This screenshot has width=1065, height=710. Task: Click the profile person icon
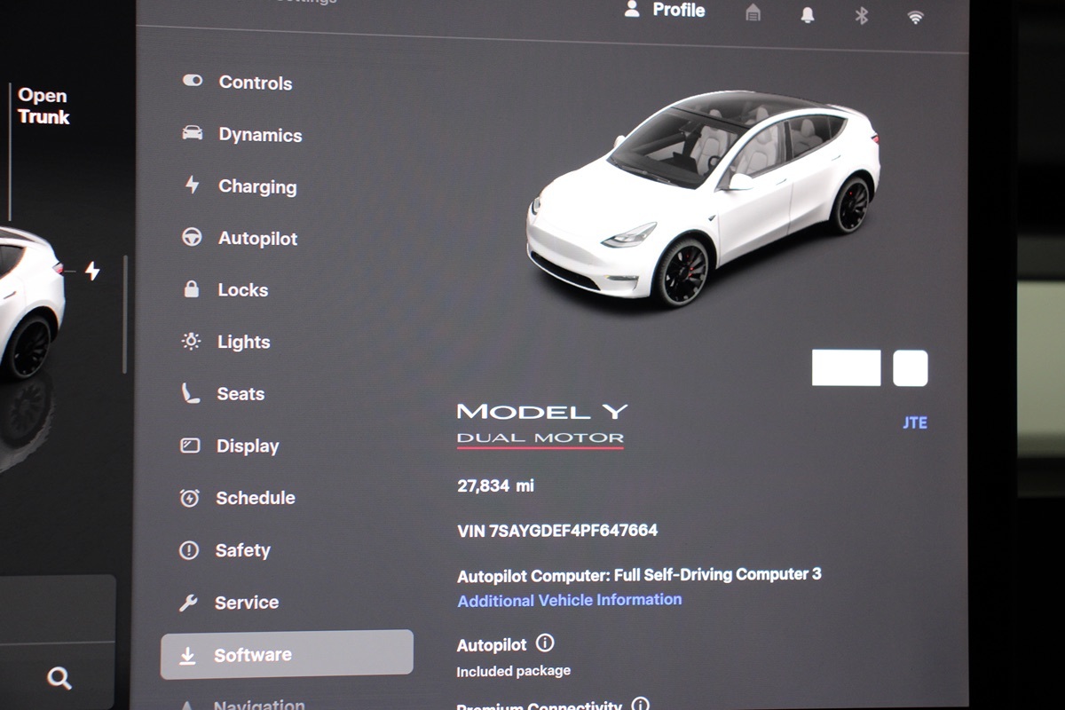coord(632,9)
